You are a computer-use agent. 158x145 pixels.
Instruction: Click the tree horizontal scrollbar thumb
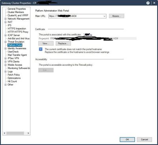click(x=15, y=133)
